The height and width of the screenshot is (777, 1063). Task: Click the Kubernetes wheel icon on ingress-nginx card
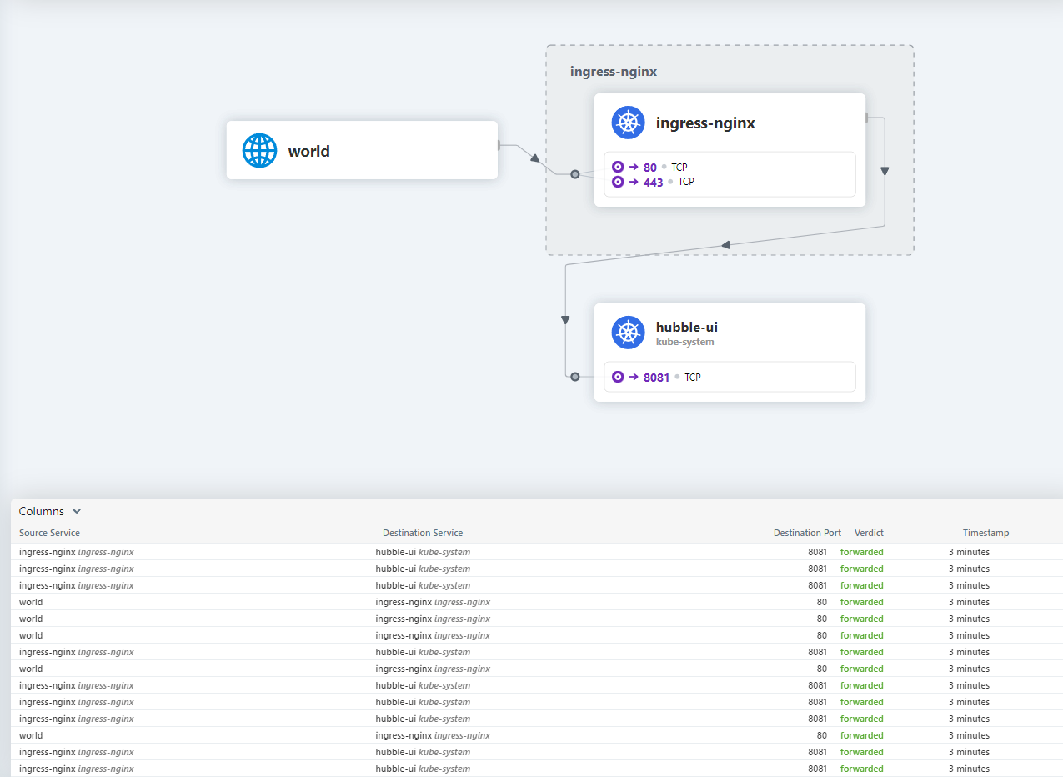tap(629, 123)
